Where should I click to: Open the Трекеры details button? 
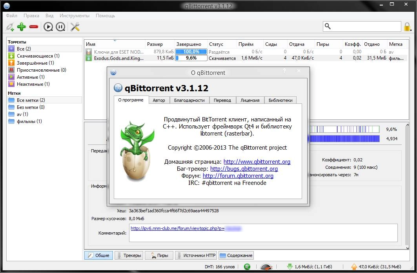point(129,255)
